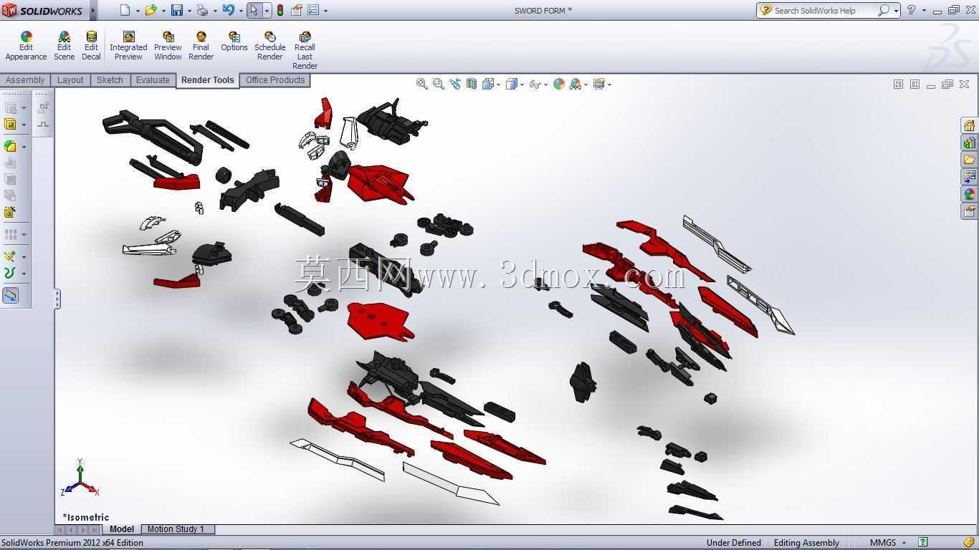
Task: Print the document
Action: [x=202, y=10]
